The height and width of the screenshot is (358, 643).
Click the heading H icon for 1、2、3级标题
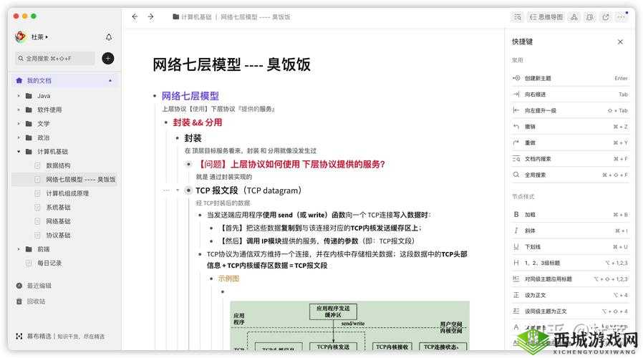tap(516, 263)
